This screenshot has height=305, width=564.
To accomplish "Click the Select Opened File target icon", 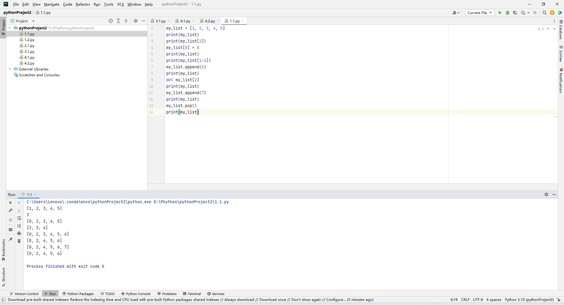I will point(111,21).
